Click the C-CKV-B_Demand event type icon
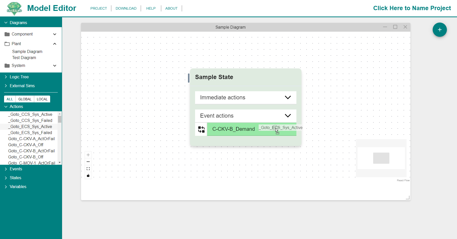 coord(201,129)
